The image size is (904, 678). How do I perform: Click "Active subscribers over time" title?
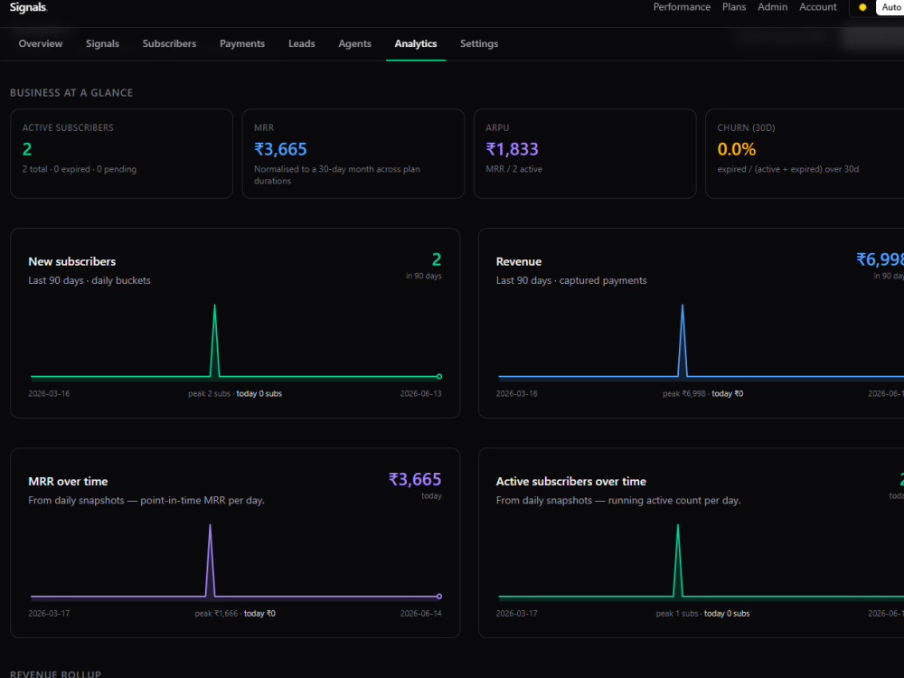570,482
